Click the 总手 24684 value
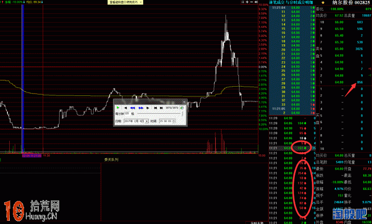The image size is (372, 224). tap(339, 202)
